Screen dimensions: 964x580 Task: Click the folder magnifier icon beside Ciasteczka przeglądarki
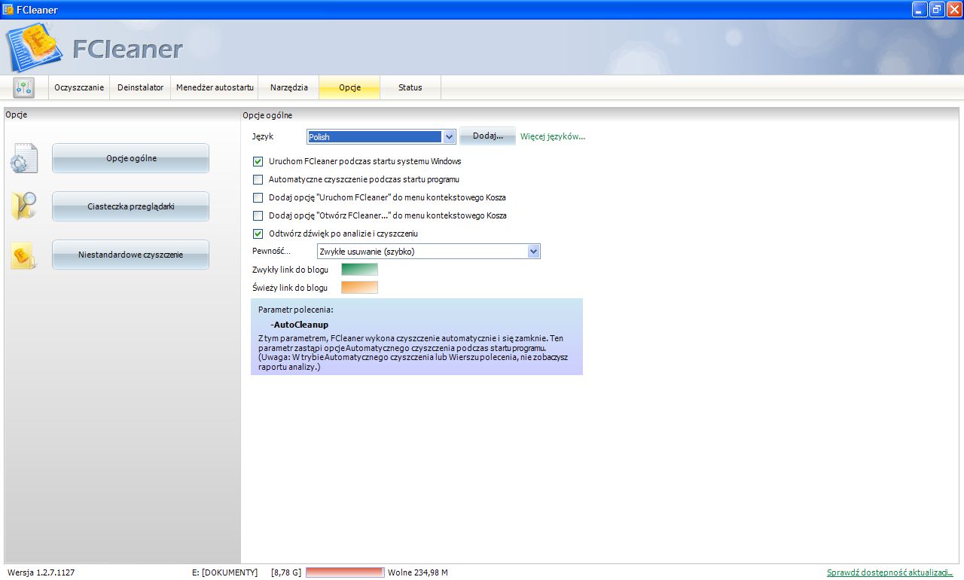tap(24, 206)
